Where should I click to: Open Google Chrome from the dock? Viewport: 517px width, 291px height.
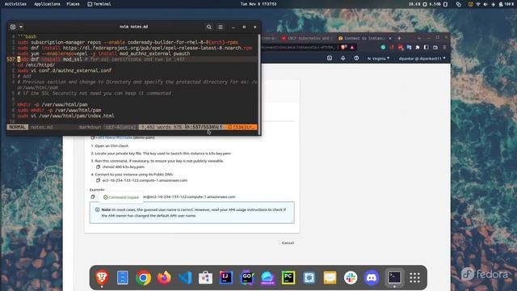point(144,278)
